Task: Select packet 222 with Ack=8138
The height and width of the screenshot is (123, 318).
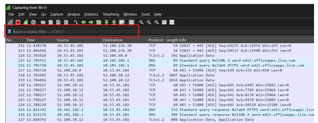Action: [160, 95]
